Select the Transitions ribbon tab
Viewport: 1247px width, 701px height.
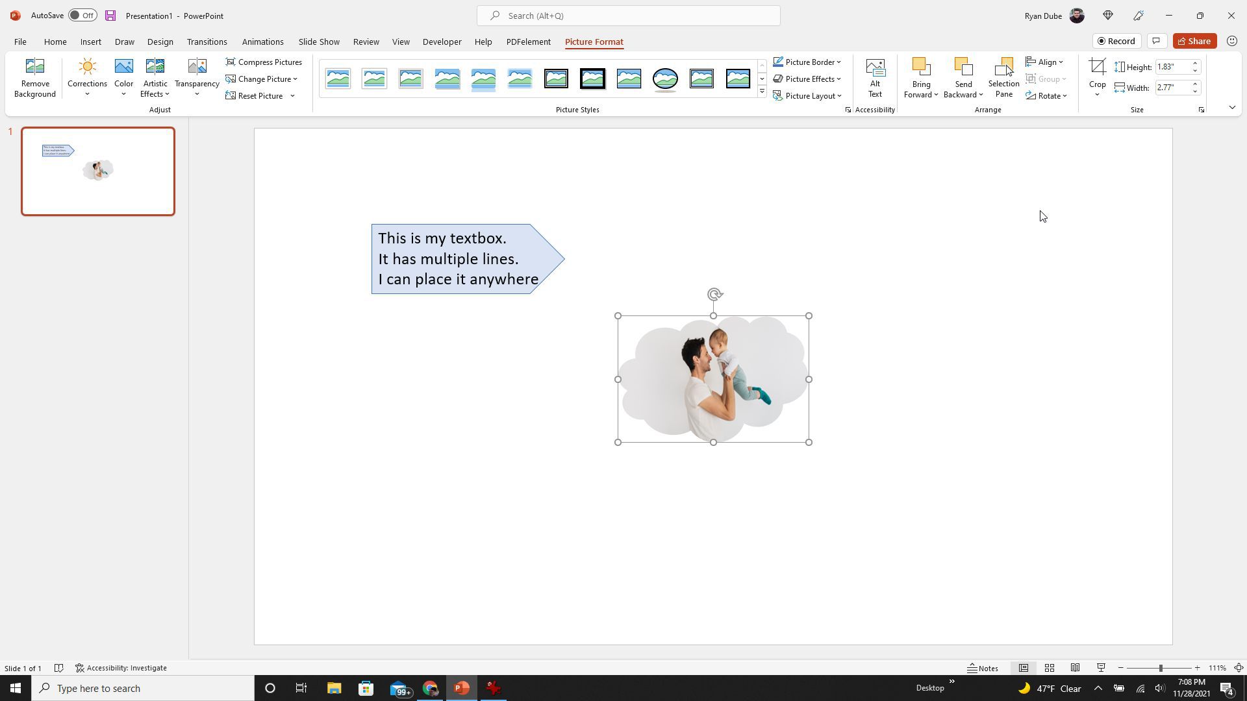pos(207,41)
